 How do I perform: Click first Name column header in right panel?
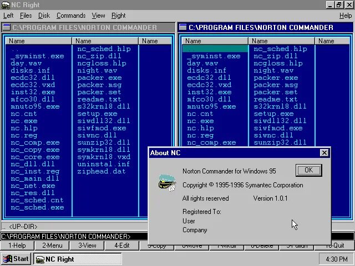(215, 41)
